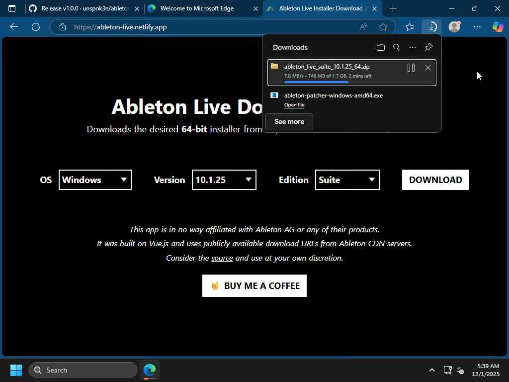The height and width of the screenshot is (382, 509).
Task: Click Open file link for patcher exe
Action: tap(294, 105)
